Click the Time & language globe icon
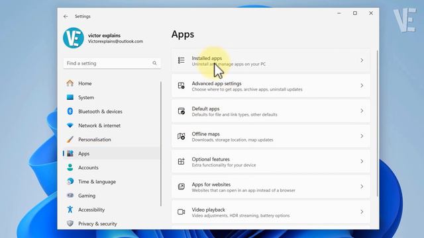424x238 pixels. pos(70,181)
